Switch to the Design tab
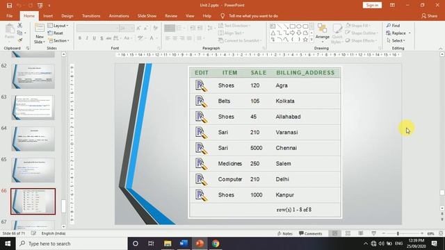Viewport: 445px width, 250px height. 67,16
